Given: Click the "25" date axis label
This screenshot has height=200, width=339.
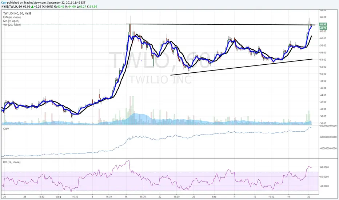Looking at the screenshot, I should click(x=25, y=197).
